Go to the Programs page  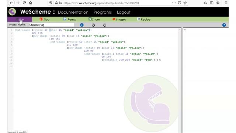point(103,12)
